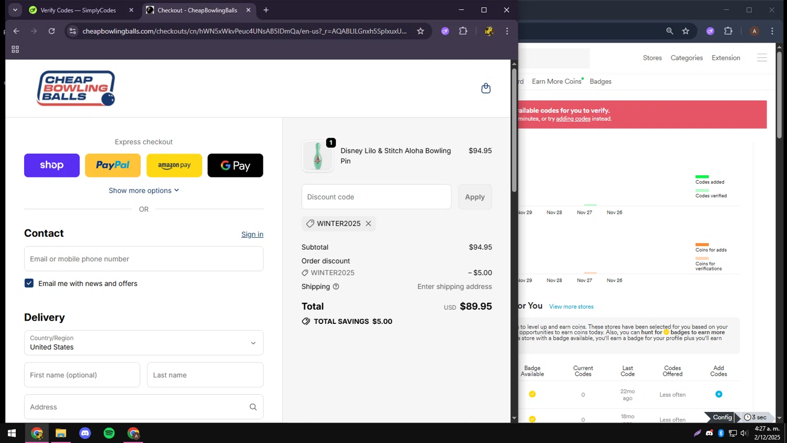Switch to the Badges tab
Image resolution: width=787 pixels, height=443 pixels.
[600, 81]
